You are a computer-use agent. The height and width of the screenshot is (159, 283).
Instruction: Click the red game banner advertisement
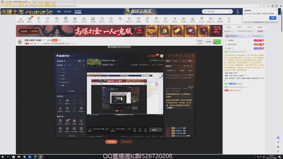coord(119,31)
